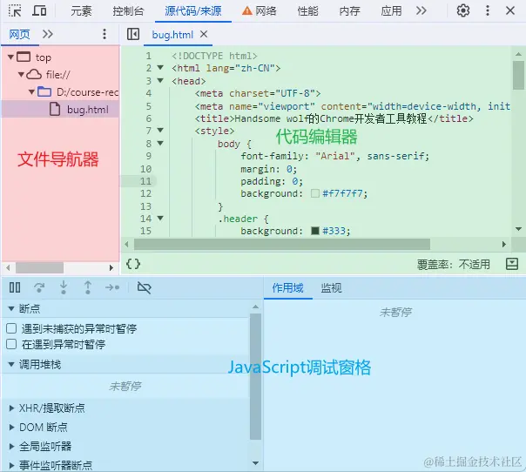526x472 pixels.
Task: Expand DOM 断点 section
Action: tap(11, 427)
